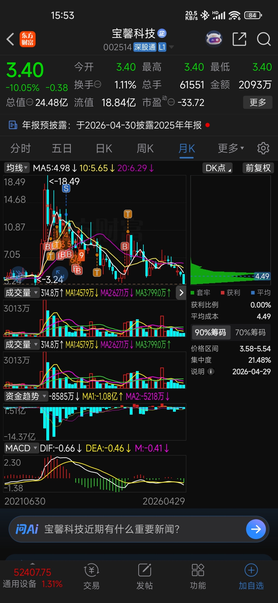Tap the 市盈 info icon

(x=171, y=102)
